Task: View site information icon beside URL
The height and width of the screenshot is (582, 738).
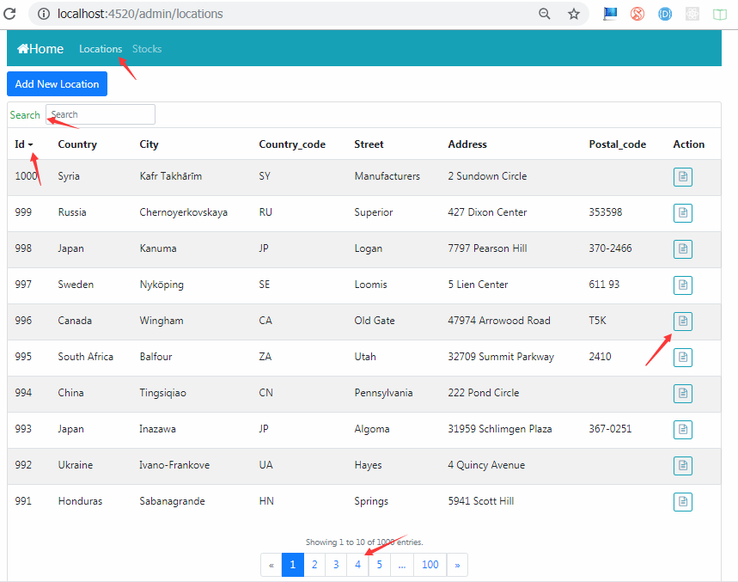Action: coord(44,14)
